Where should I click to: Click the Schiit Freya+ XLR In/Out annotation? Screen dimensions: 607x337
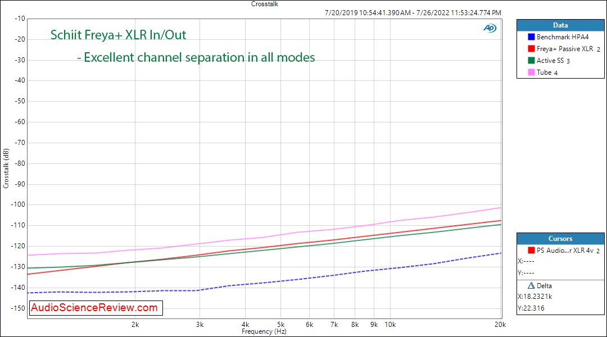coord(118,35)
